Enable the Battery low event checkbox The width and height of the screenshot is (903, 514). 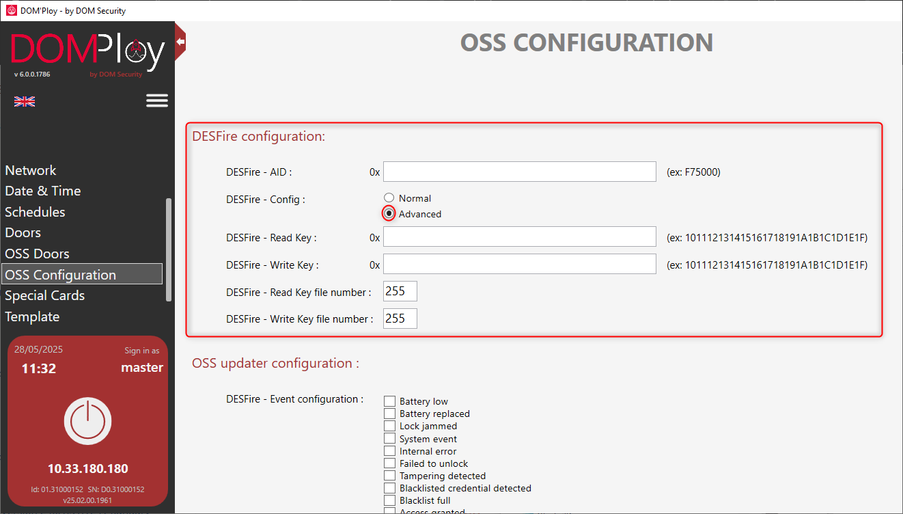(390, 401)
